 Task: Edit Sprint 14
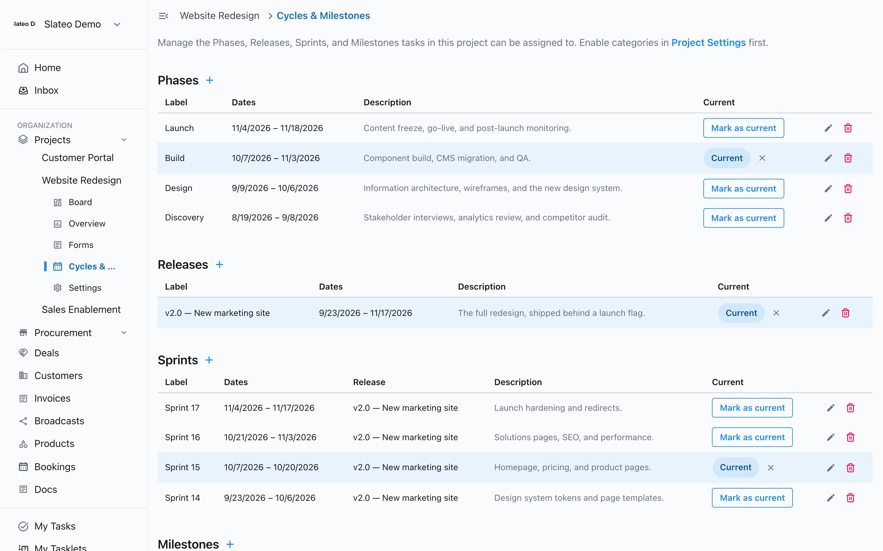click(831, 498)
